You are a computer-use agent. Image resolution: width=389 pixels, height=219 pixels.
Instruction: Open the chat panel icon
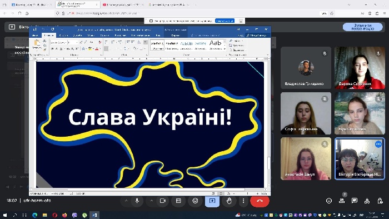(x=355, y=201)
